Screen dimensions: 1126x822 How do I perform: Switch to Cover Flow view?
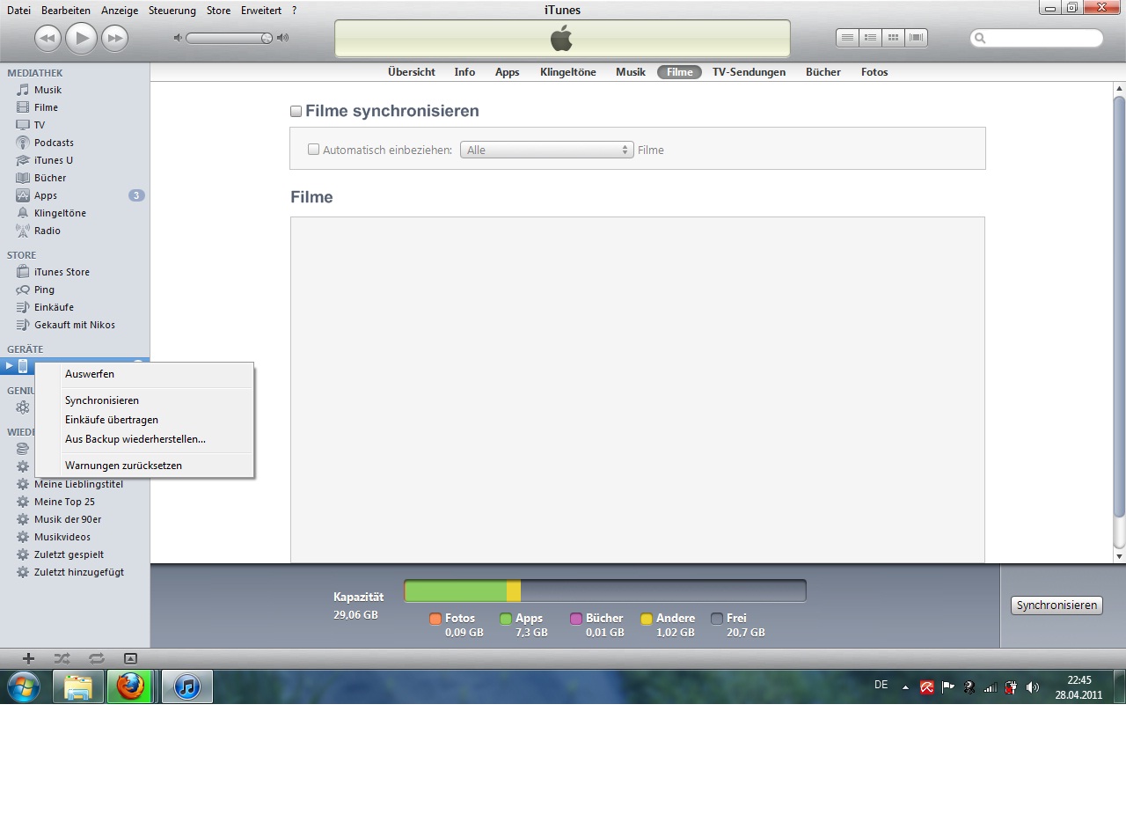(916, 38)
